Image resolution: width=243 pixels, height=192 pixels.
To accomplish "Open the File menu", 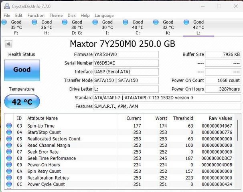I will coord(7,16).
